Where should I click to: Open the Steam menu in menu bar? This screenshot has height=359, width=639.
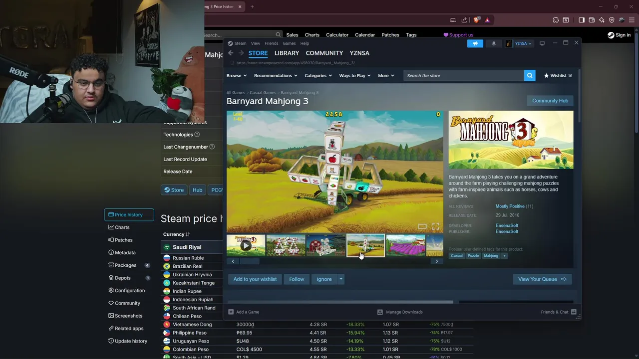click(240, 43)
